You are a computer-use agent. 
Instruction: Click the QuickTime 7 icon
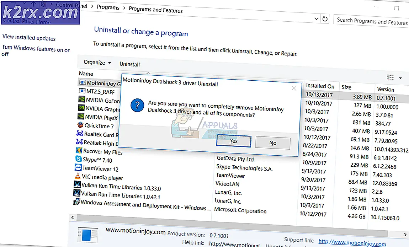[x=80, y=125]
